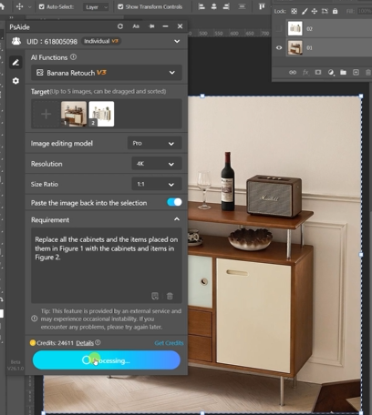The height and width of the screenshot is (415, 372).
Task: Open the credits Details link
Action: click(85, 343)
